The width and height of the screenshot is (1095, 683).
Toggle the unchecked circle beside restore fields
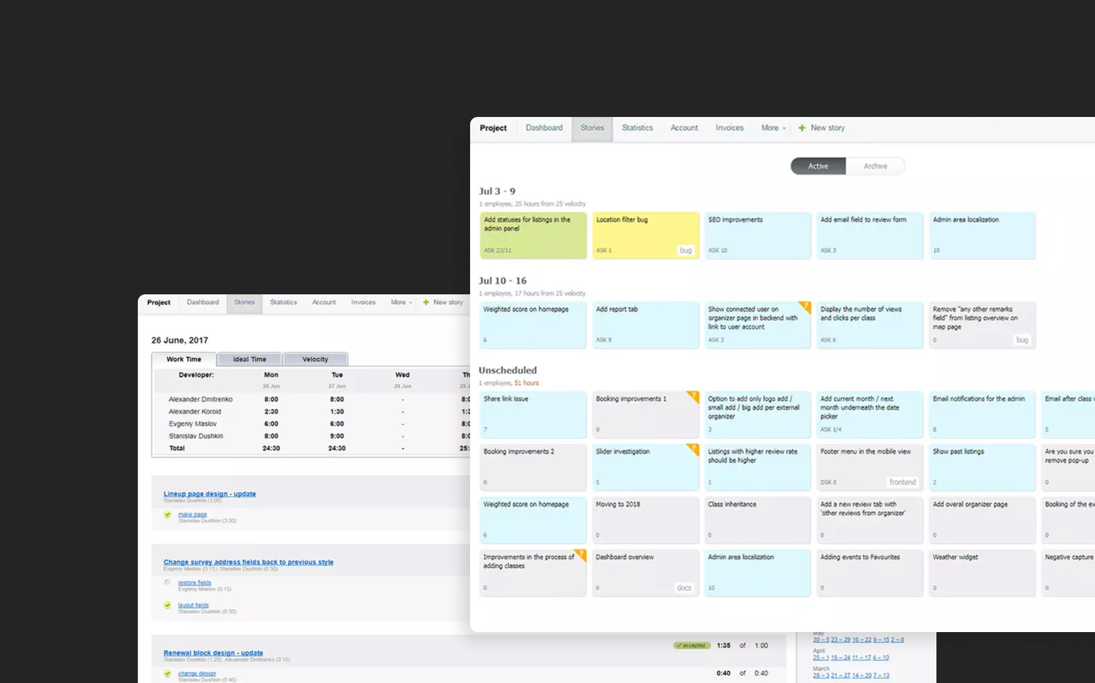[x=167, y=582]
